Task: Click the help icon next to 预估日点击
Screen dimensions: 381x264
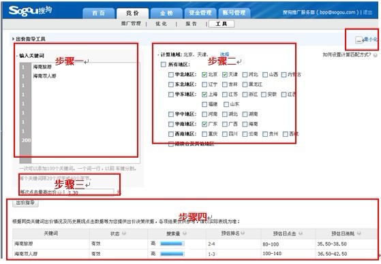Action: (301, 233)
